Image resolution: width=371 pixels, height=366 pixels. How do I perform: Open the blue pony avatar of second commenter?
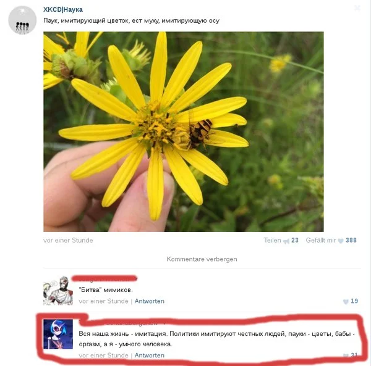coord(58,334)
